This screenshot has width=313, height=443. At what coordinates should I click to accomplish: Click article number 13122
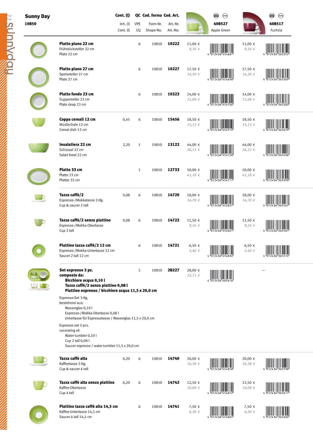click(x=173, y=144)
